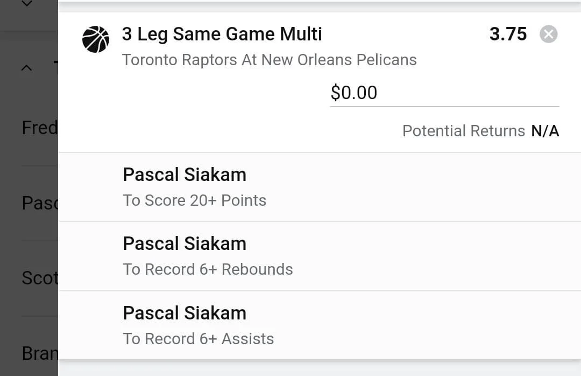Click the N/A potential returns value
The height and width of the screenshot is (376, 581).
545,131
